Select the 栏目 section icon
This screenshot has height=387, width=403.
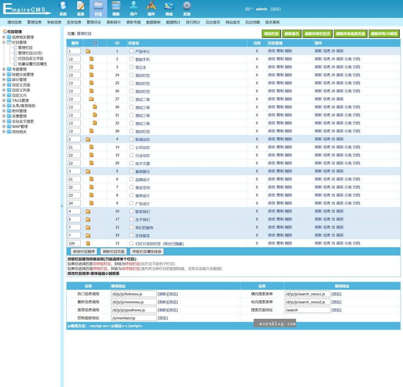pyautogui.click(x=98, y=8)
